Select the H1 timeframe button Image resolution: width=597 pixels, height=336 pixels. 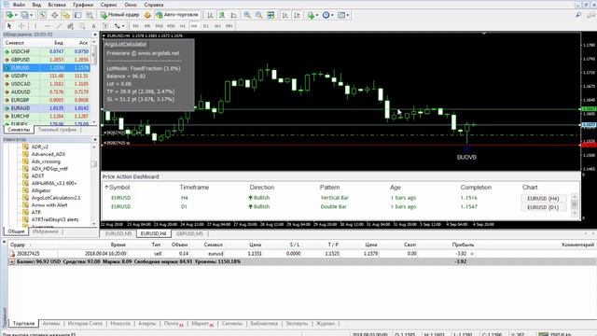point(183,26)
